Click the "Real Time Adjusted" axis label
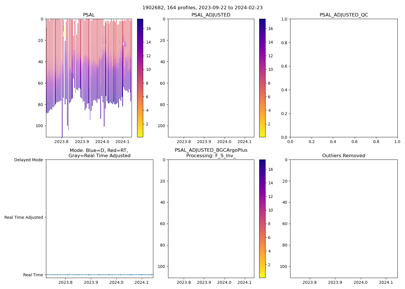The image size is (405, 289). (24, 217)
